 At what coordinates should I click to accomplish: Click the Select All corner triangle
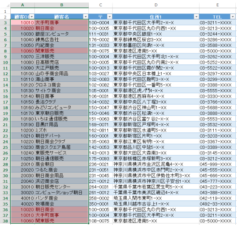pos(8,6)
